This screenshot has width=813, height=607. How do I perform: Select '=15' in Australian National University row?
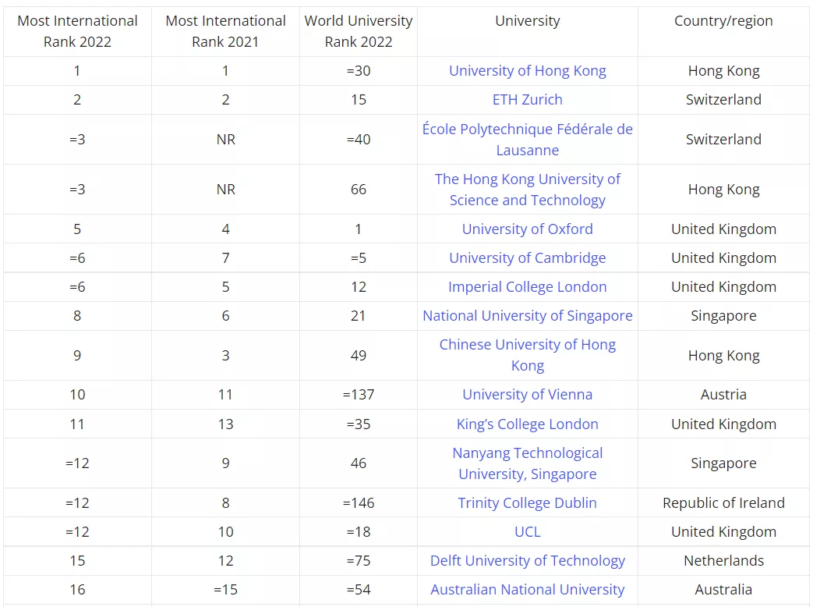[x=225, y=589]
